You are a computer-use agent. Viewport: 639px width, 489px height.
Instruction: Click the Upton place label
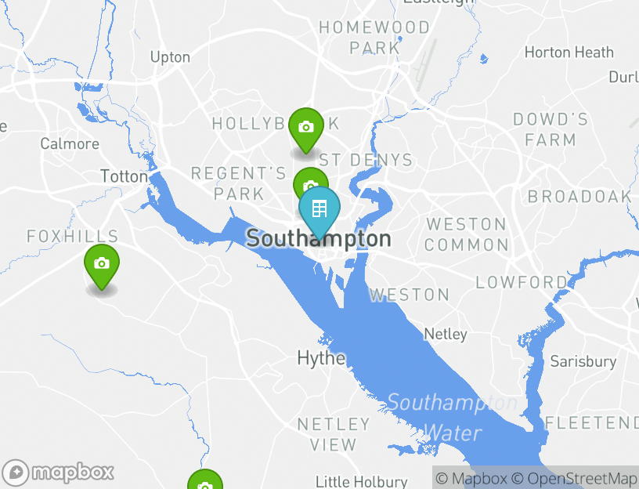click(x=171, y=57)
